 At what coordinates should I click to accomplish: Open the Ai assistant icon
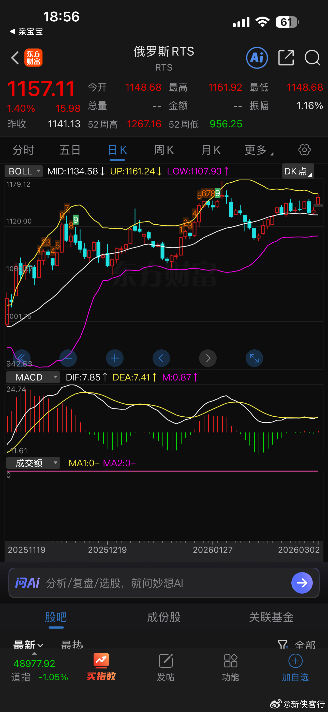pyautogui.click(x=257, y=58)
